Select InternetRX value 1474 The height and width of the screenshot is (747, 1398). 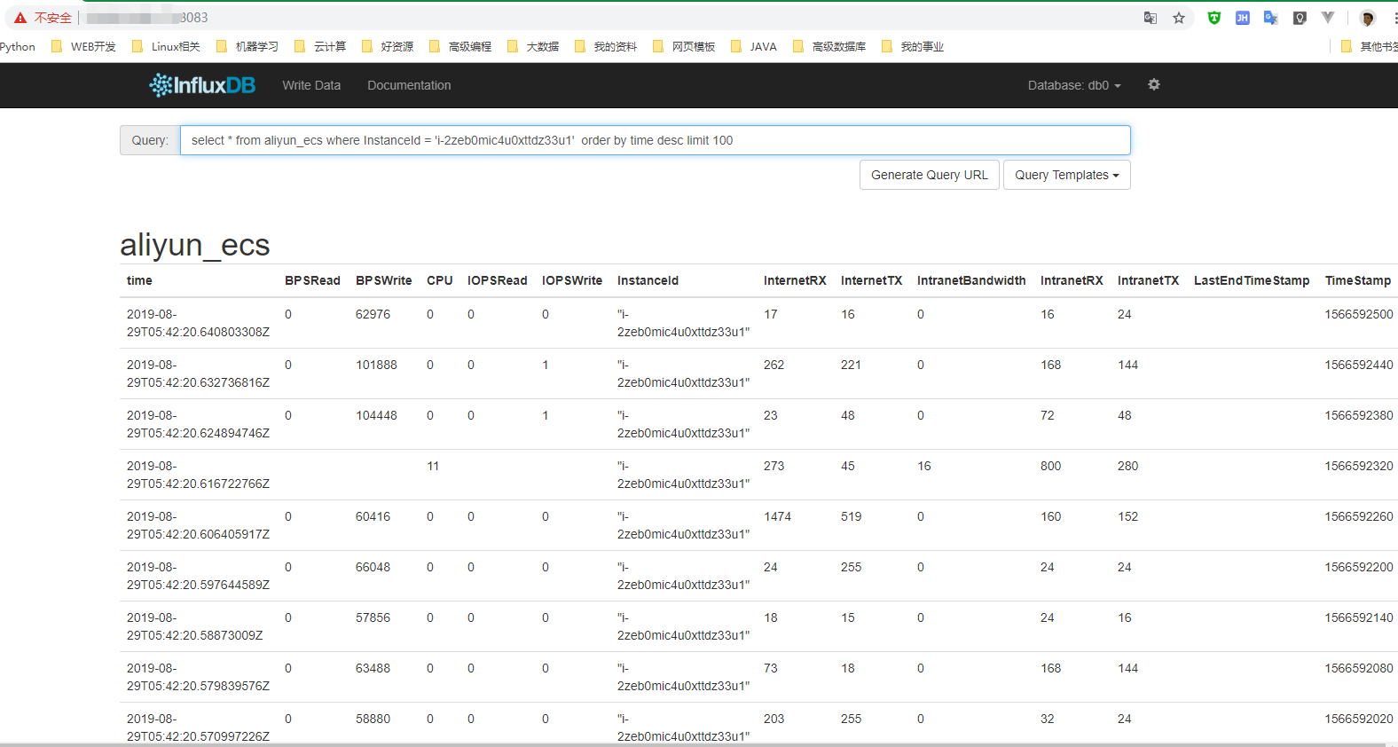777,516
